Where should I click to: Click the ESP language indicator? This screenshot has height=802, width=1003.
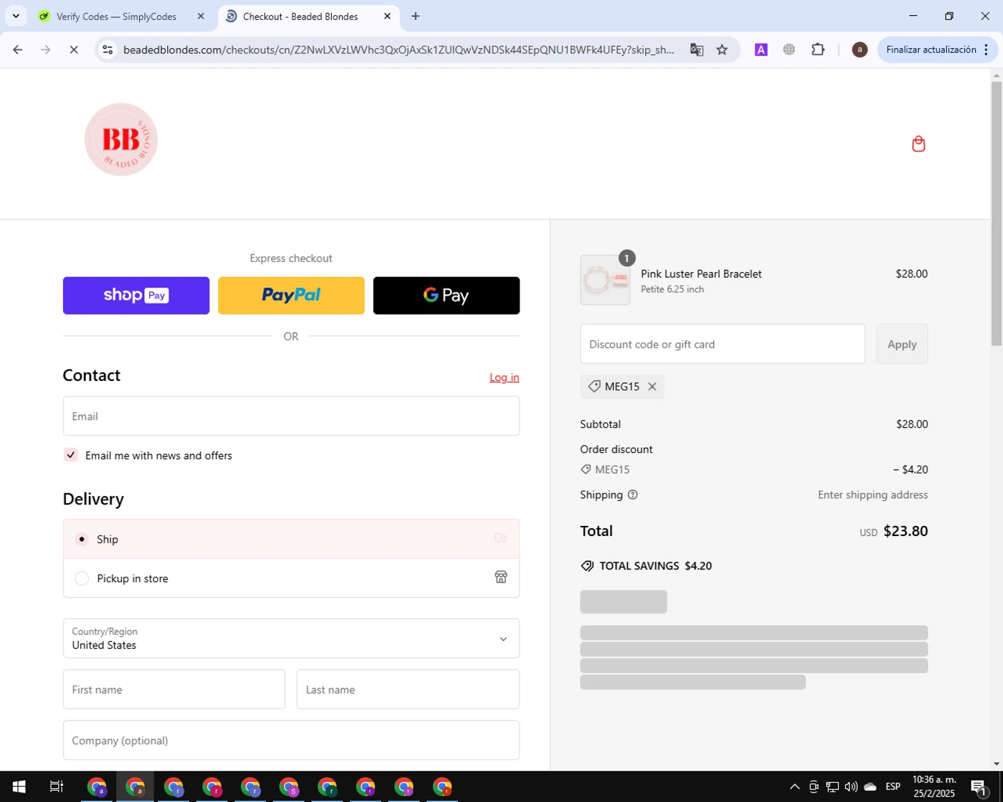pos(893,787)
